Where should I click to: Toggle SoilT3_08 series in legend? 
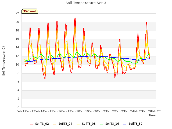click(86, 124)
